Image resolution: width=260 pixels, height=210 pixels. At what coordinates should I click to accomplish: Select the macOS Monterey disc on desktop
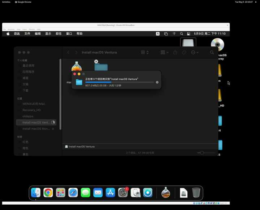click(x=217, y=44)
